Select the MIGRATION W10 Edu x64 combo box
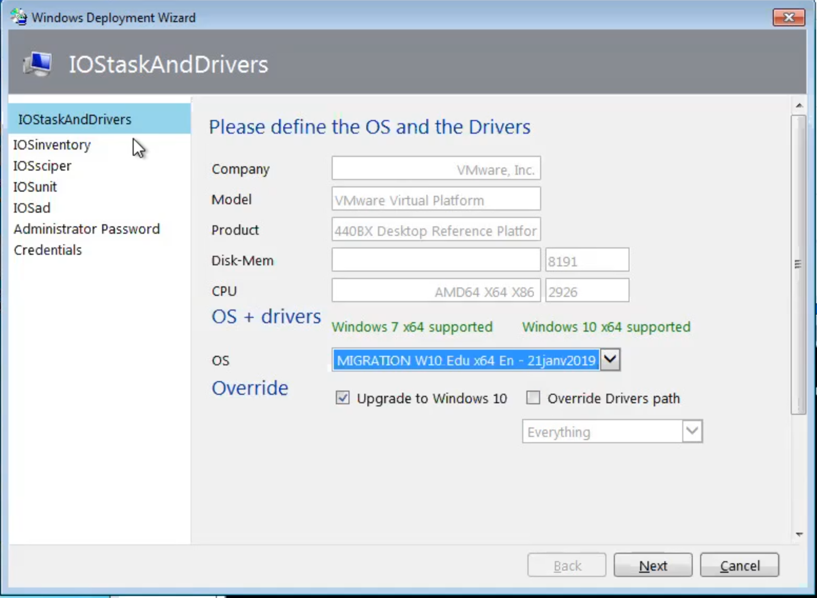Image resolution: width=817 pixels, height=598 pixels. click(x=465, y=360)
